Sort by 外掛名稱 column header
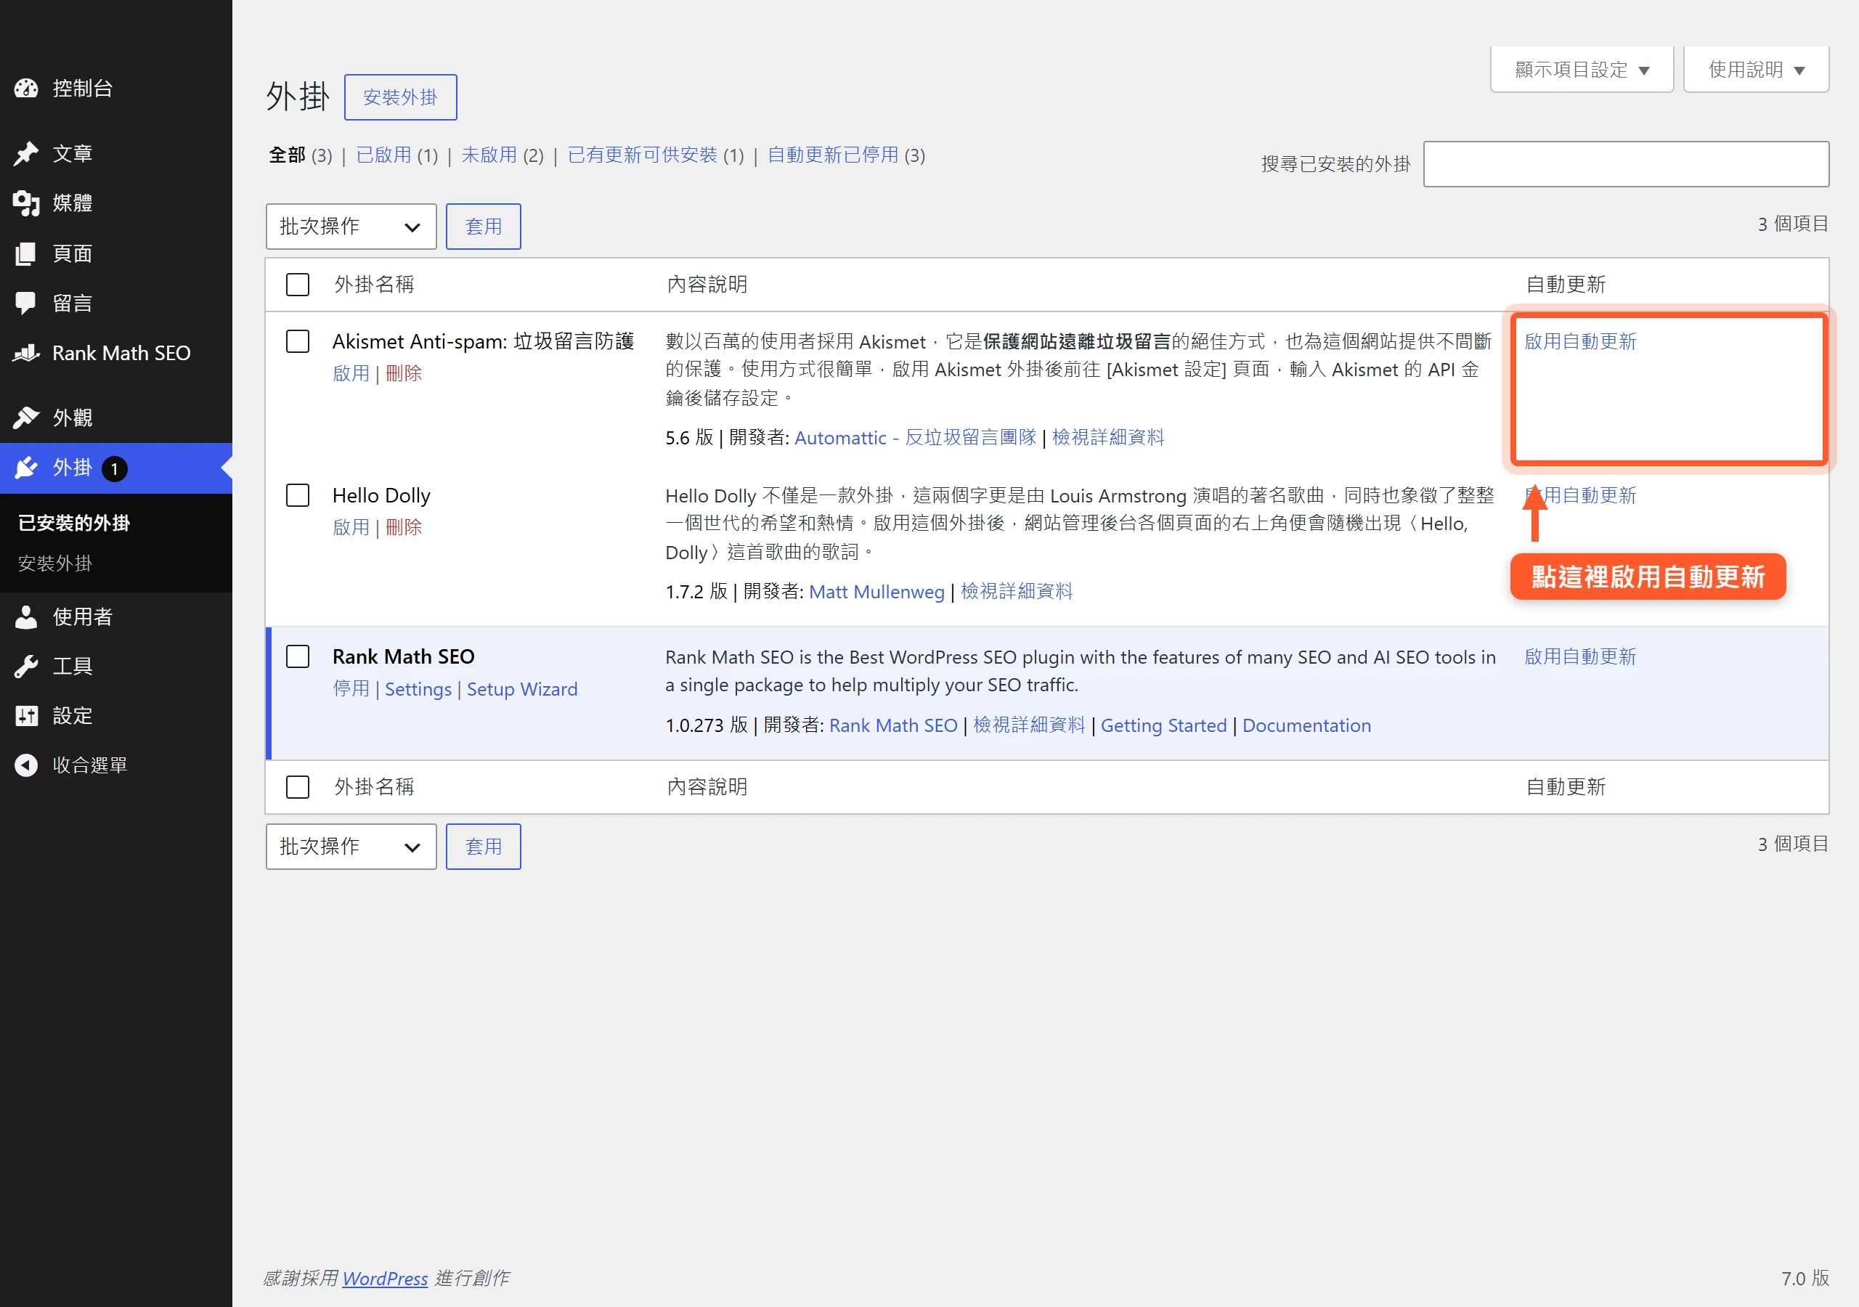 pos(374,284)
